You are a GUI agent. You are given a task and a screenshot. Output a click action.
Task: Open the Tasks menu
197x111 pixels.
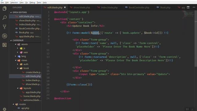coord(39,2)
